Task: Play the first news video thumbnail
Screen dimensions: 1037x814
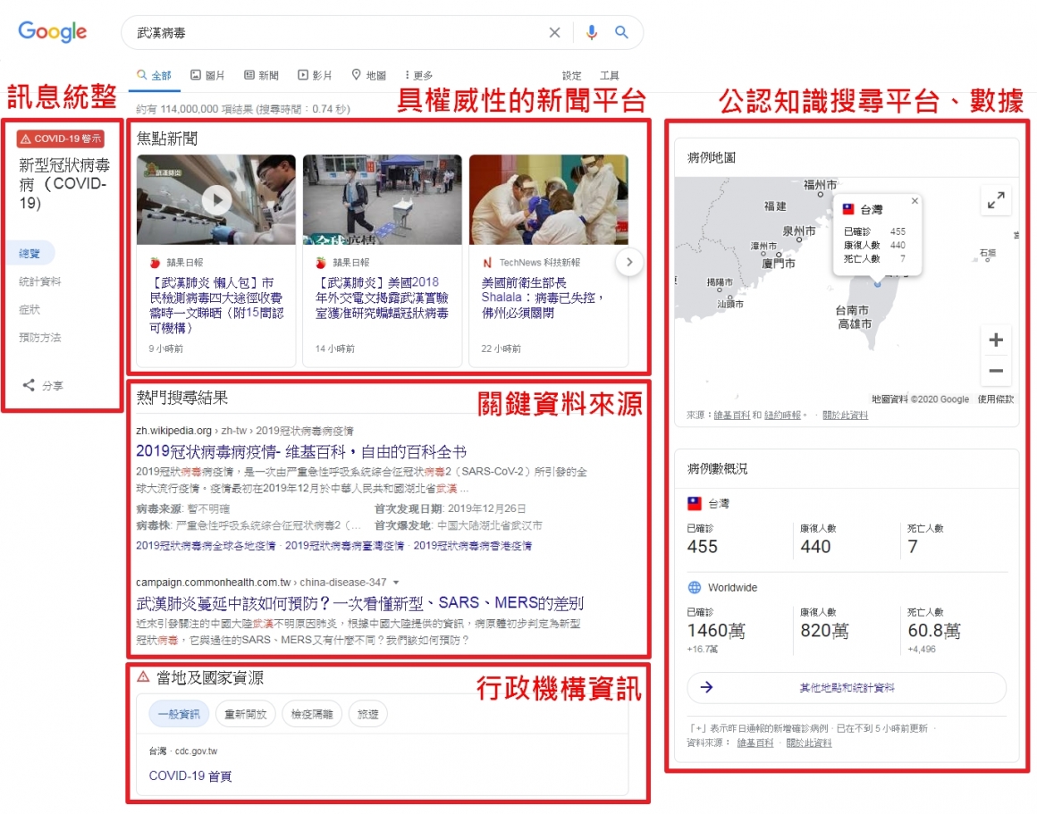Action: pos(216,199)
